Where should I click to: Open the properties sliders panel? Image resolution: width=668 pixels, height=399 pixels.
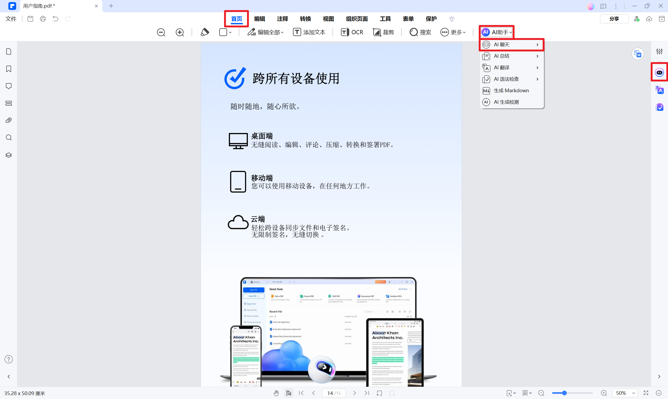pyautogui.click(x=659, y=51)
